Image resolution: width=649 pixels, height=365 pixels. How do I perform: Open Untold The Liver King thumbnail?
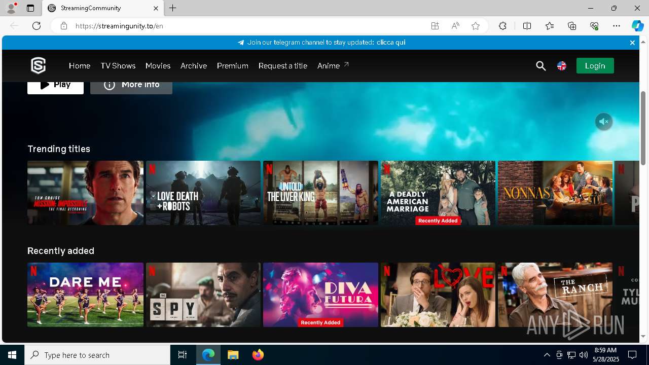pyautogui.click(x=320, y=193)
